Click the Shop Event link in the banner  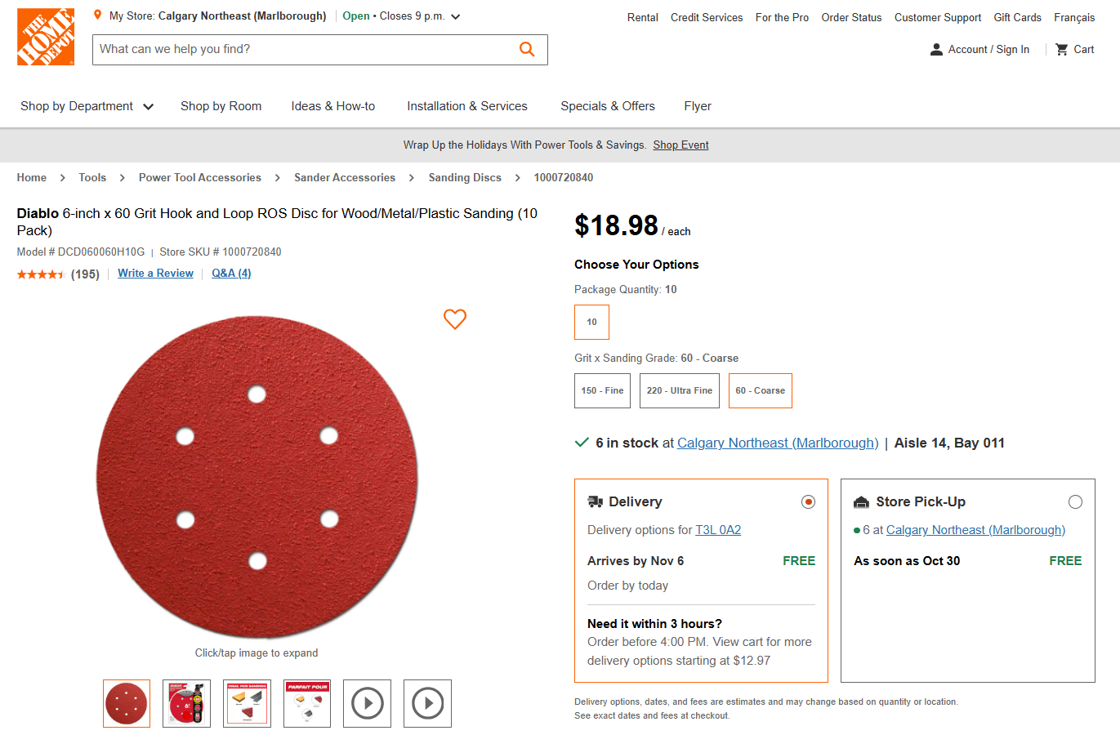[680, 145]
